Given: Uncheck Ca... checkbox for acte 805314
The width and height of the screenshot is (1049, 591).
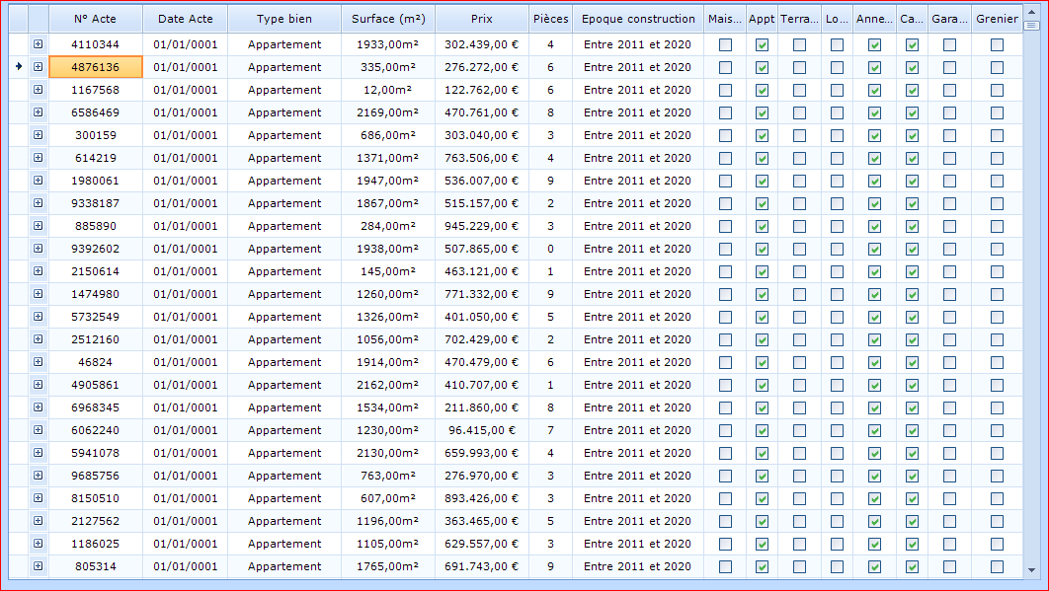Looking at the screenshot, I should [912, 567].
